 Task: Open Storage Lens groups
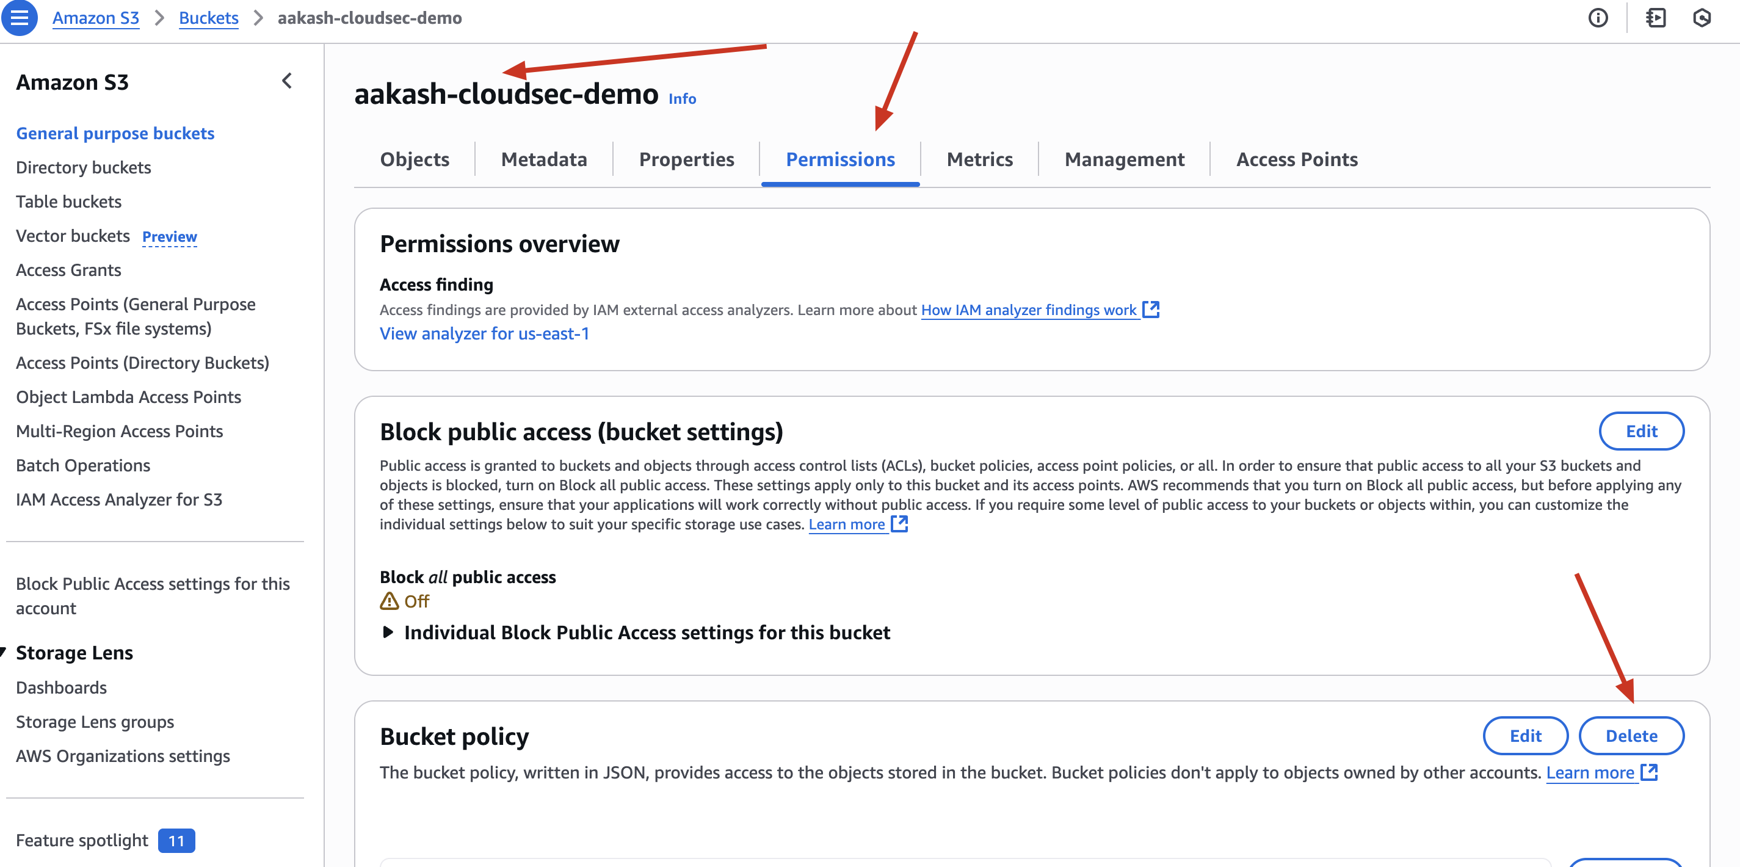tap(95, 722)
